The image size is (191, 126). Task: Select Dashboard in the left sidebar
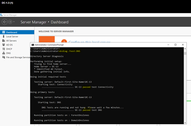(x=17, y=32)
